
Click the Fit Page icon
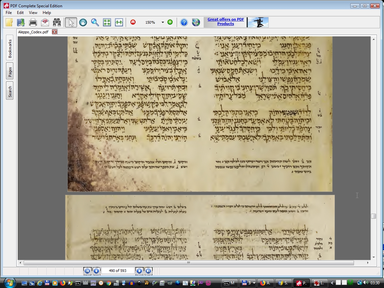pos(107,22)
